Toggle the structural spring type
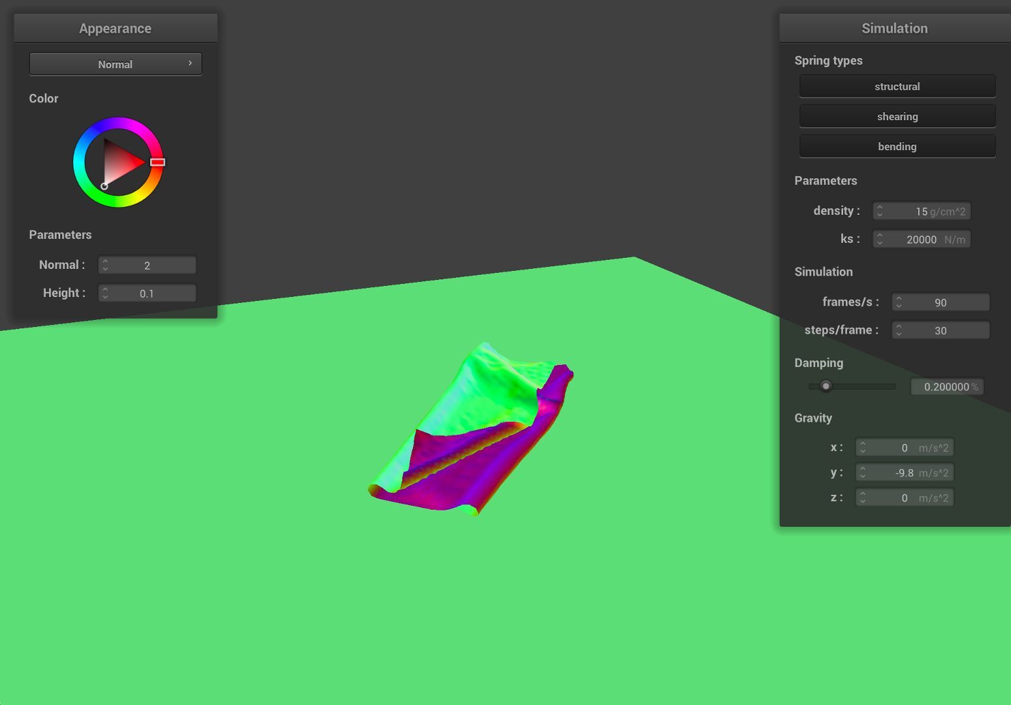 (897, 86)
